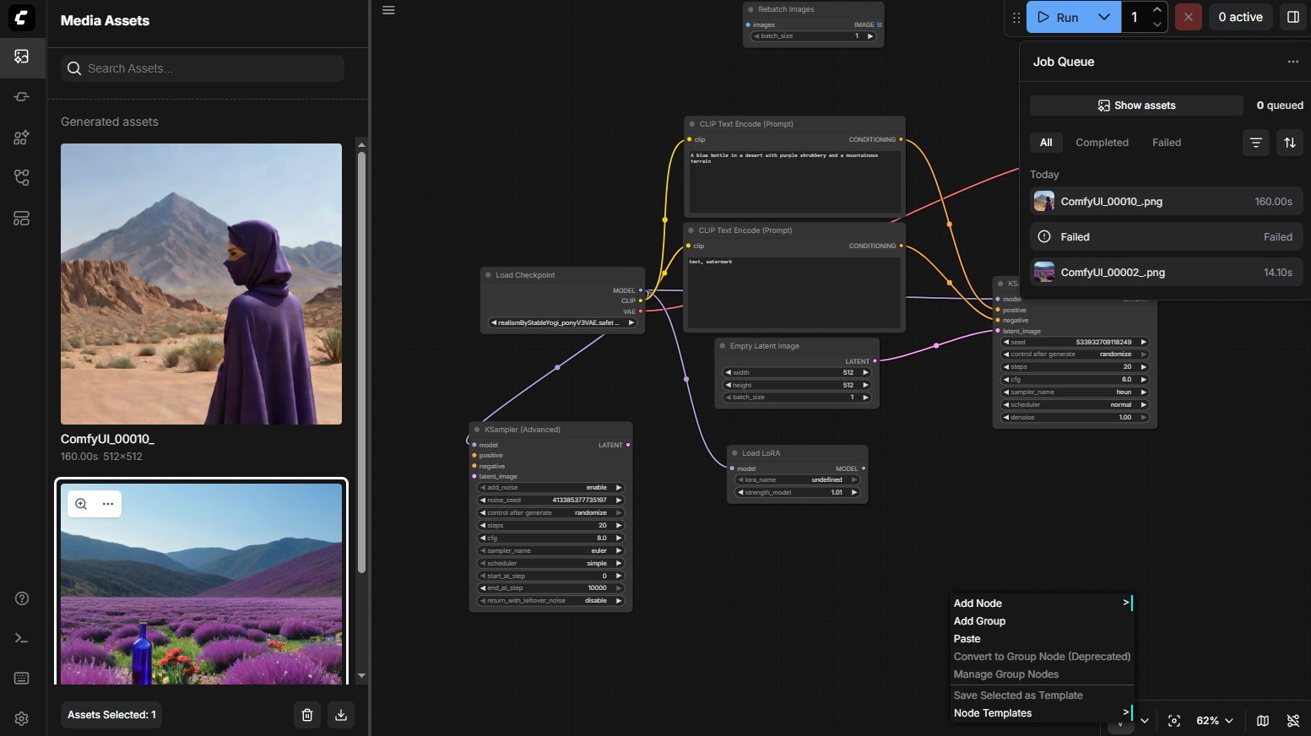Open the Model Library sidebar icon

(x=22, y=138)
